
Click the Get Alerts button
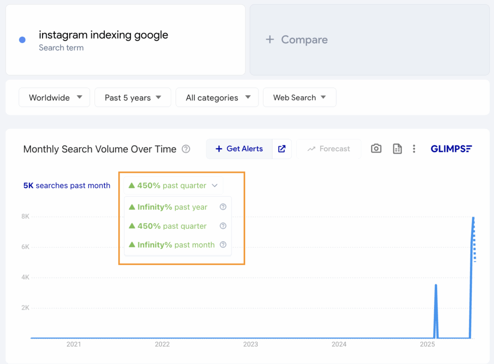[x=239, y=149]
